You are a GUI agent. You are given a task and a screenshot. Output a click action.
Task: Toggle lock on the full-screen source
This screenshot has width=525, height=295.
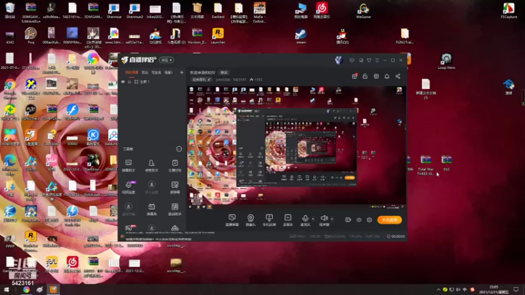point(129,81)
